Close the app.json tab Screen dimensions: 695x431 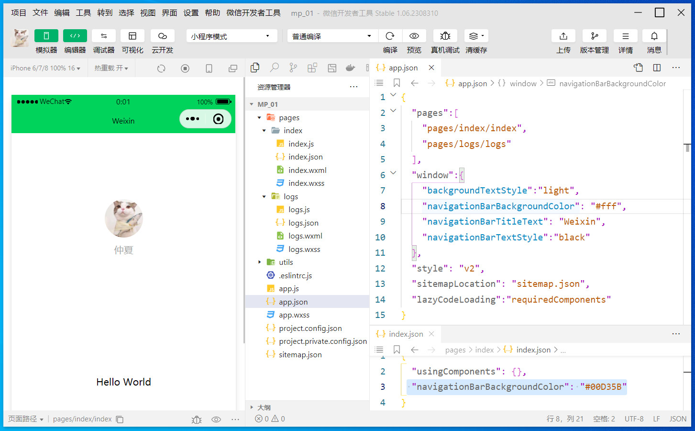pyautogui.click(x=431, y=68)
